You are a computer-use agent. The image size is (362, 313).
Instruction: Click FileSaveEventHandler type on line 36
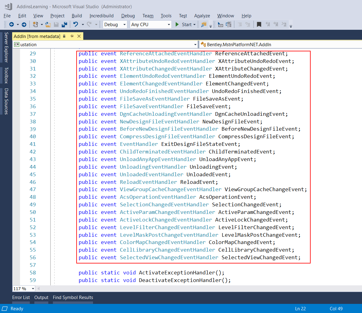151,106
